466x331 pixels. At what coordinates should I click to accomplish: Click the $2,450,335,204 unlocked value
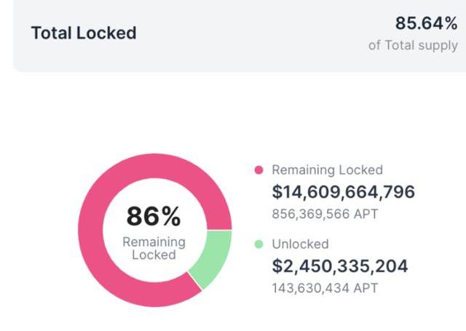(x=339, y=266)
